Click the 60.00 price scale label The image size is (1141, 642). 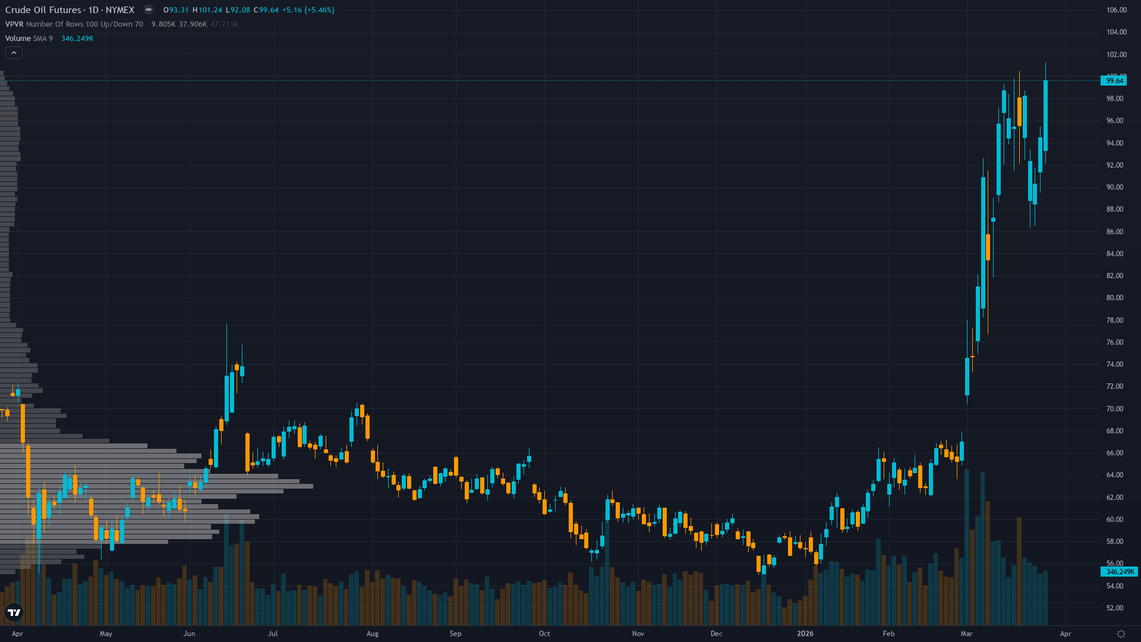[x=1115, y=520]
